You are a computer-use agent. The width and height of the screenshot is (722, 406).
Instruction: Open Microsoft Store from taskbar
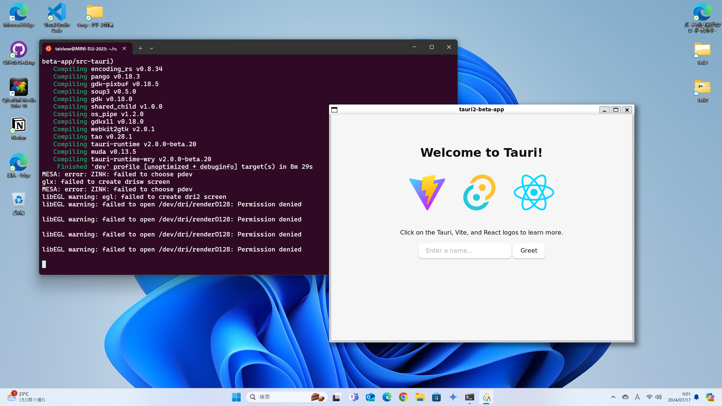point(437,397)
